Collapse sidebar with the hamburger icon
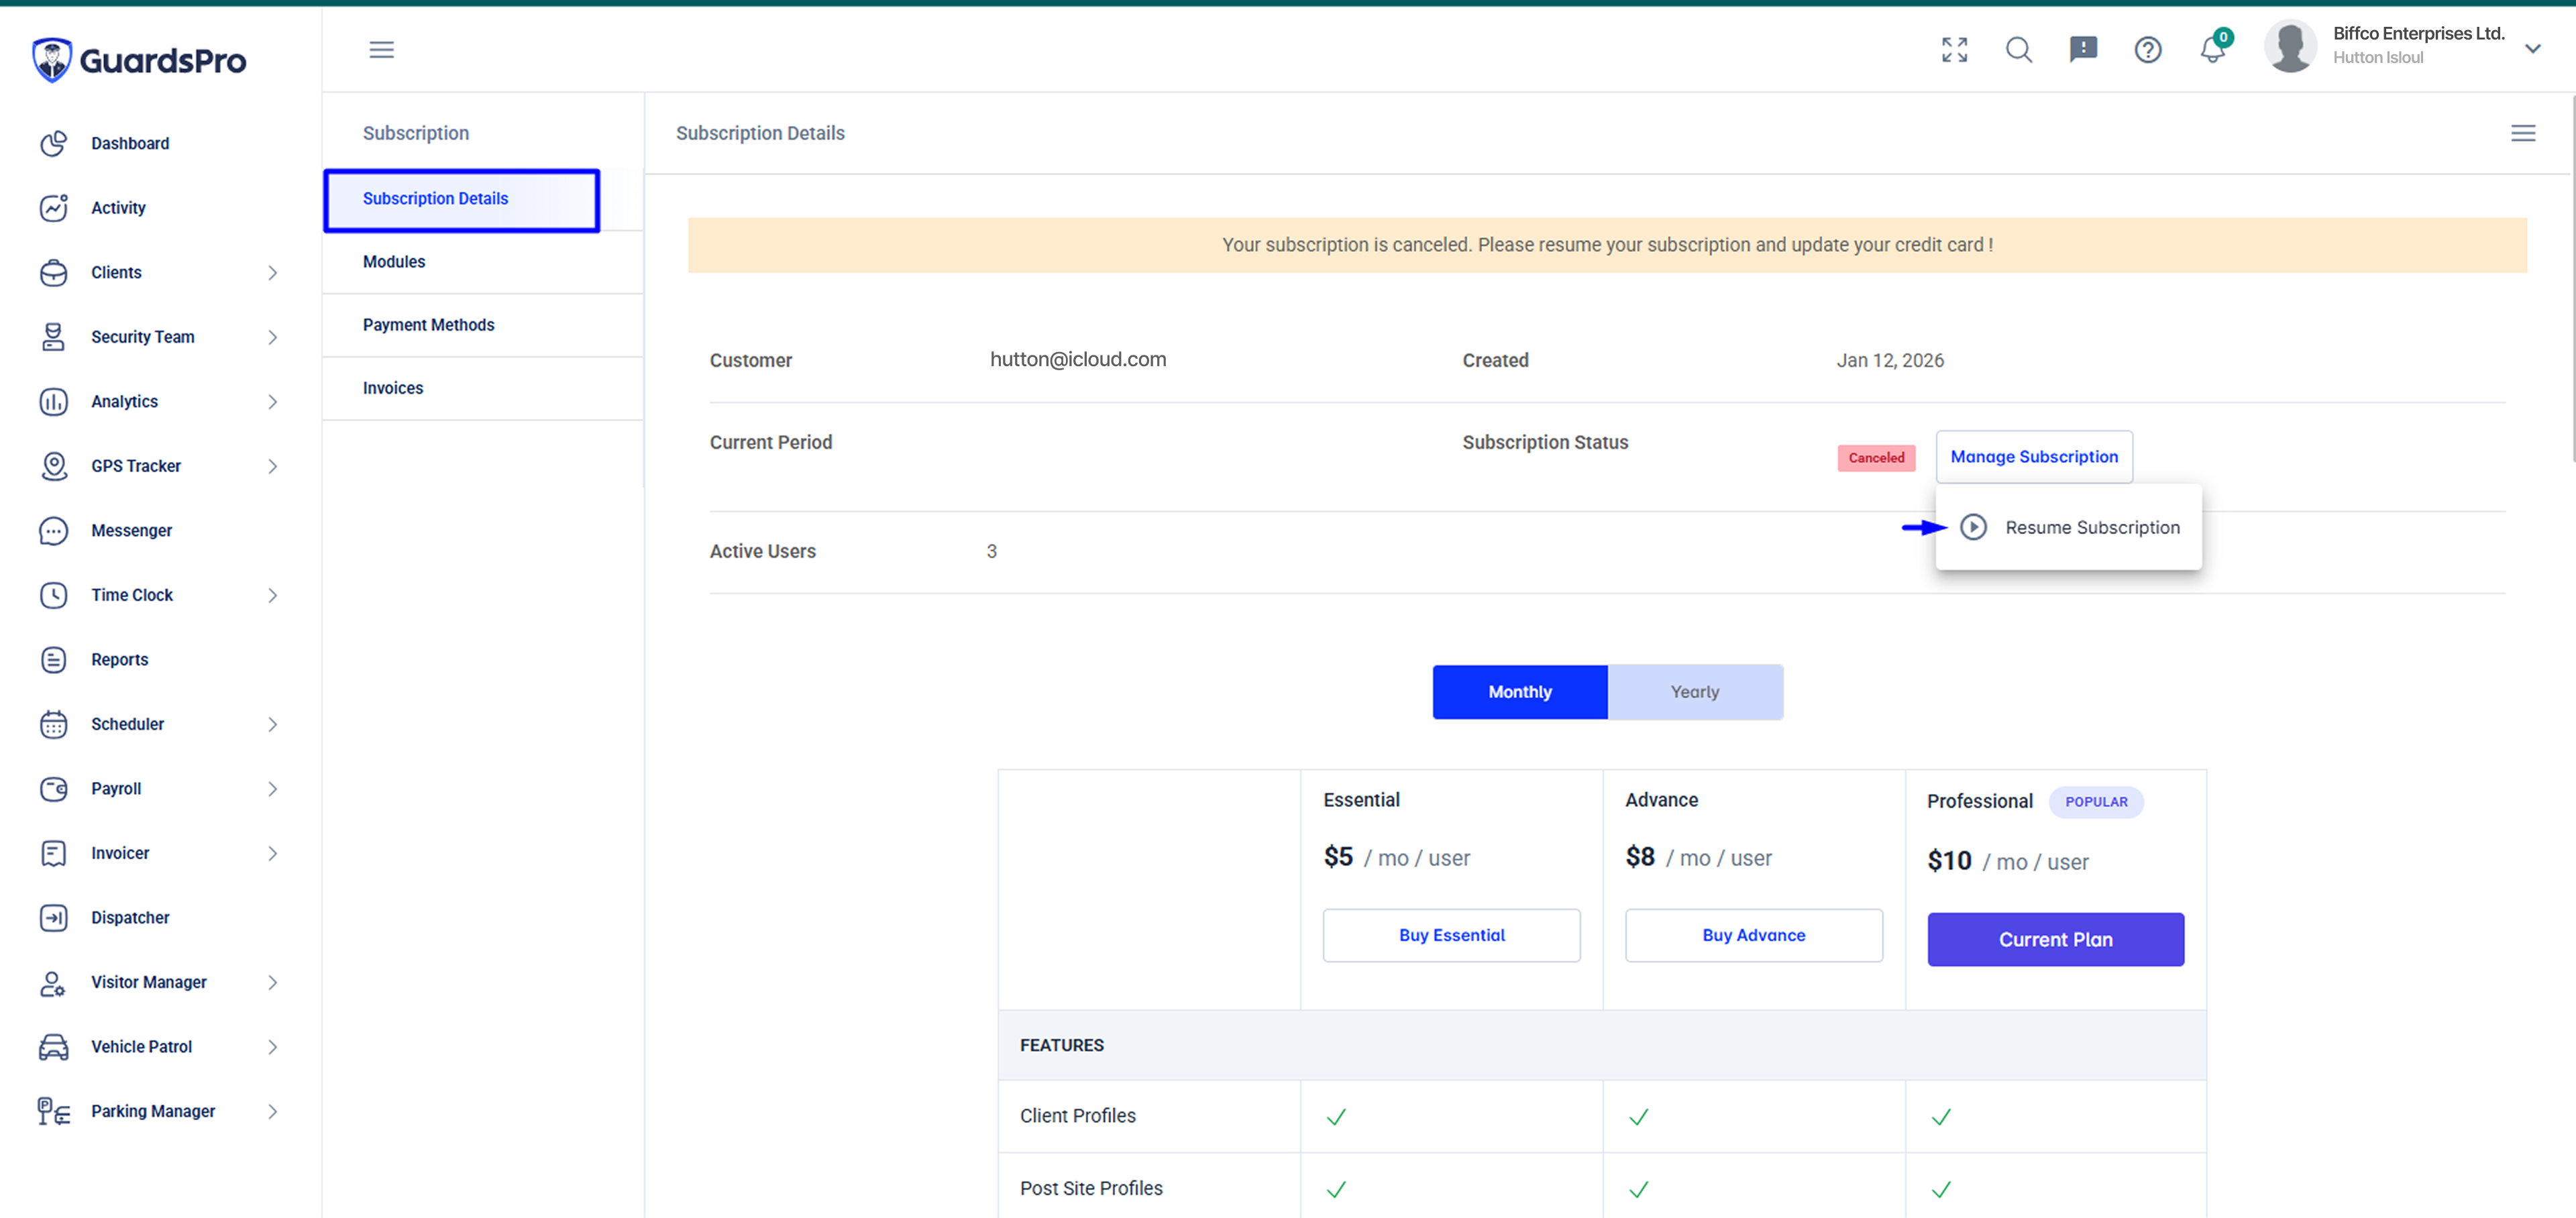This screenshot has width=2576, height=1218. click(381, 50)
